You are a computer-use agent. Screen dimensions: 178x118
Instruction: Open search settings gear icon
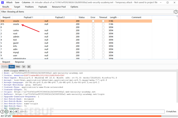click(7, 112)
